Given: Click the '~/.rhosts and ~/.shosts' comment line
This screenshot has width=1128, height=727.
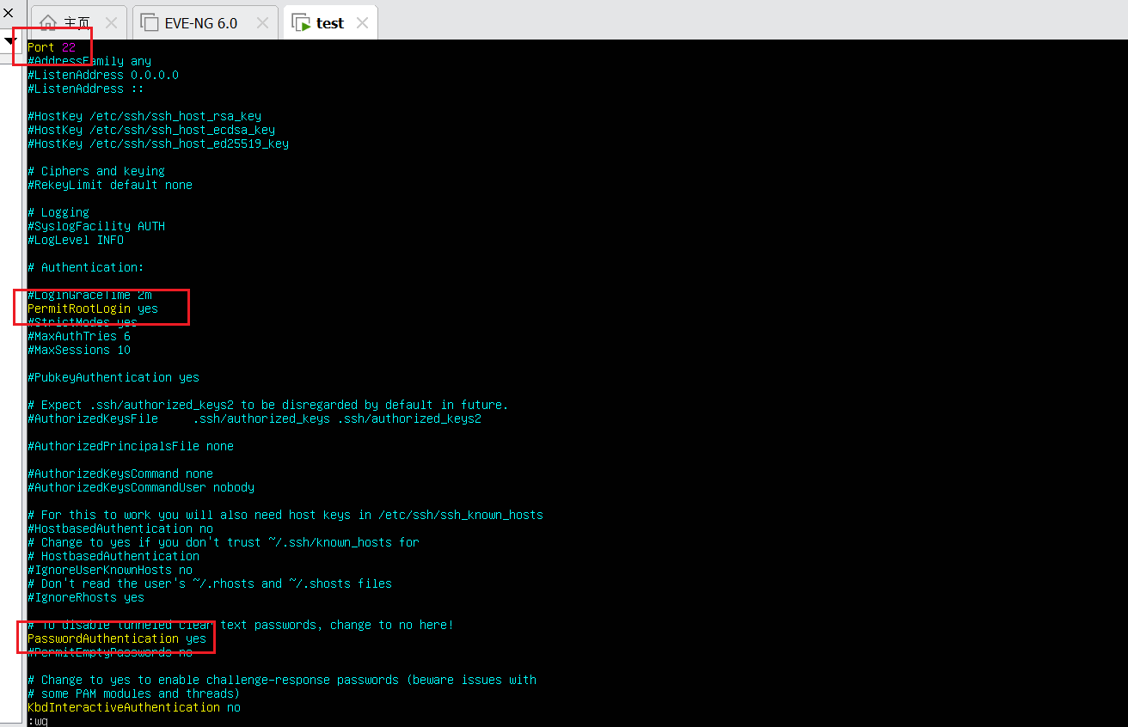Looking at the screenshot, I should 210,583.
